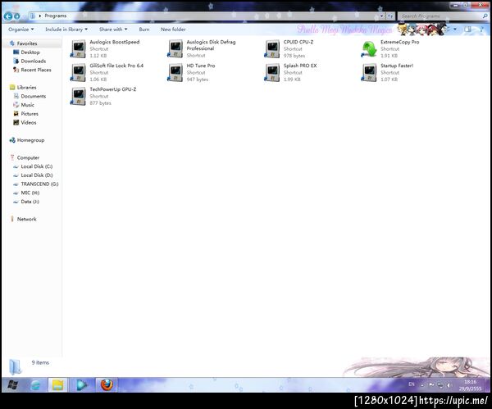Open the media player taskbar icon
This screenshot has height=409, width=492.
(81, 384)
